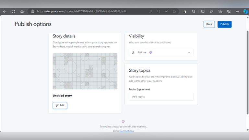Click the page vertical scrollbar thumb
Viewport: 249px width, 140px height.
point(247,72)
